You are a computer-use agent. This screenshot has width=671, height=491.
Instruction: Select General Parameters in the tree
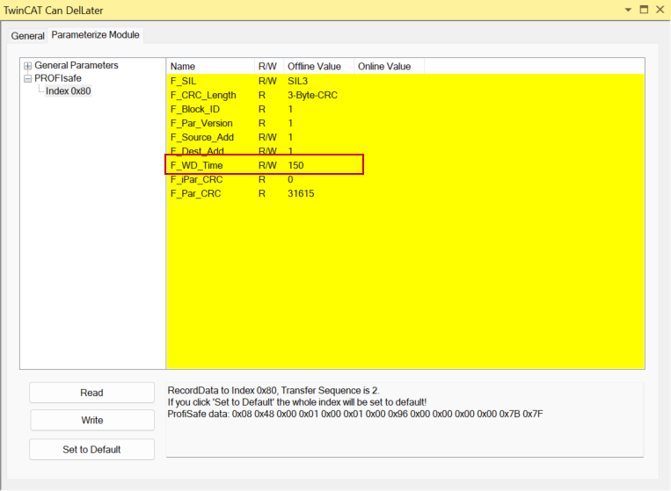pos(77,65)
